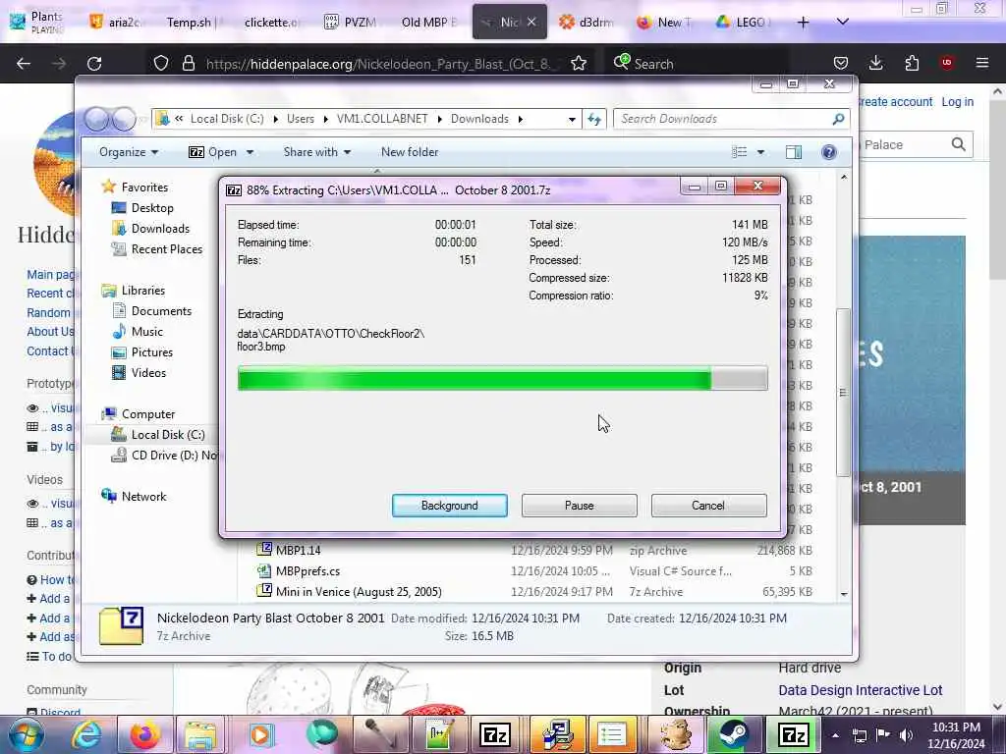List all tabs dropdown
The image size is (1006, 754).
843,22
